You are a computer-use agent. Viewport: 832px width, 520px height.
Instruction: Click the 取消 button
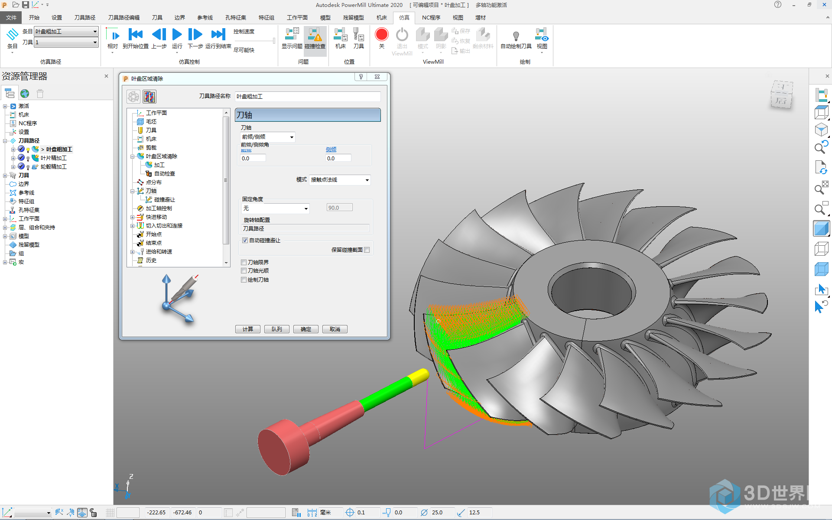[335, 329]
